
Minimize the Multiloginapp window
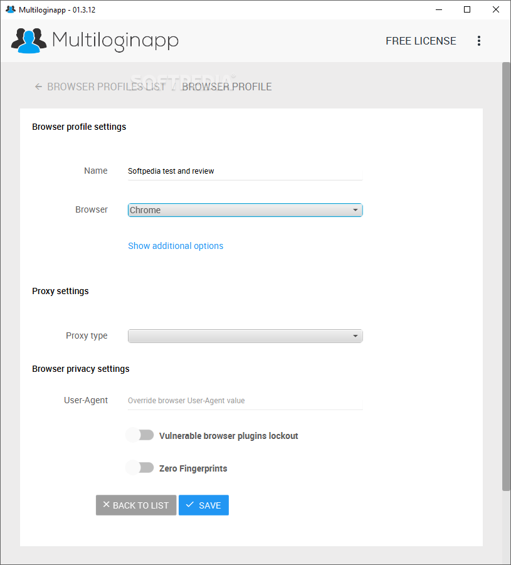[438, 10]
